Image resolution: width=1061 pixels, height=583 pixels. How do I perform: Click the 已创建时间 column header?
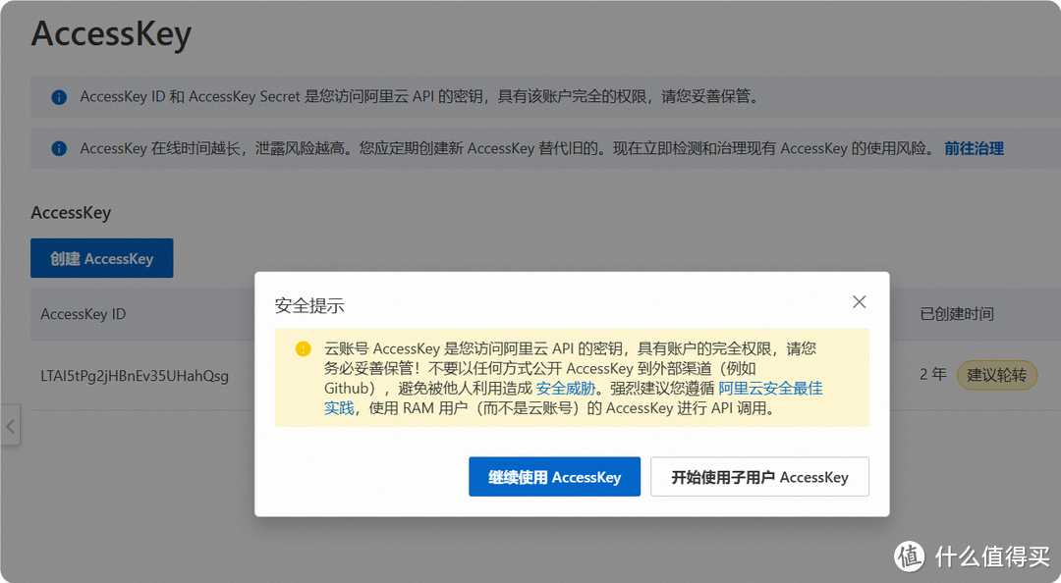pyautogui.click(x=957, y=314)
